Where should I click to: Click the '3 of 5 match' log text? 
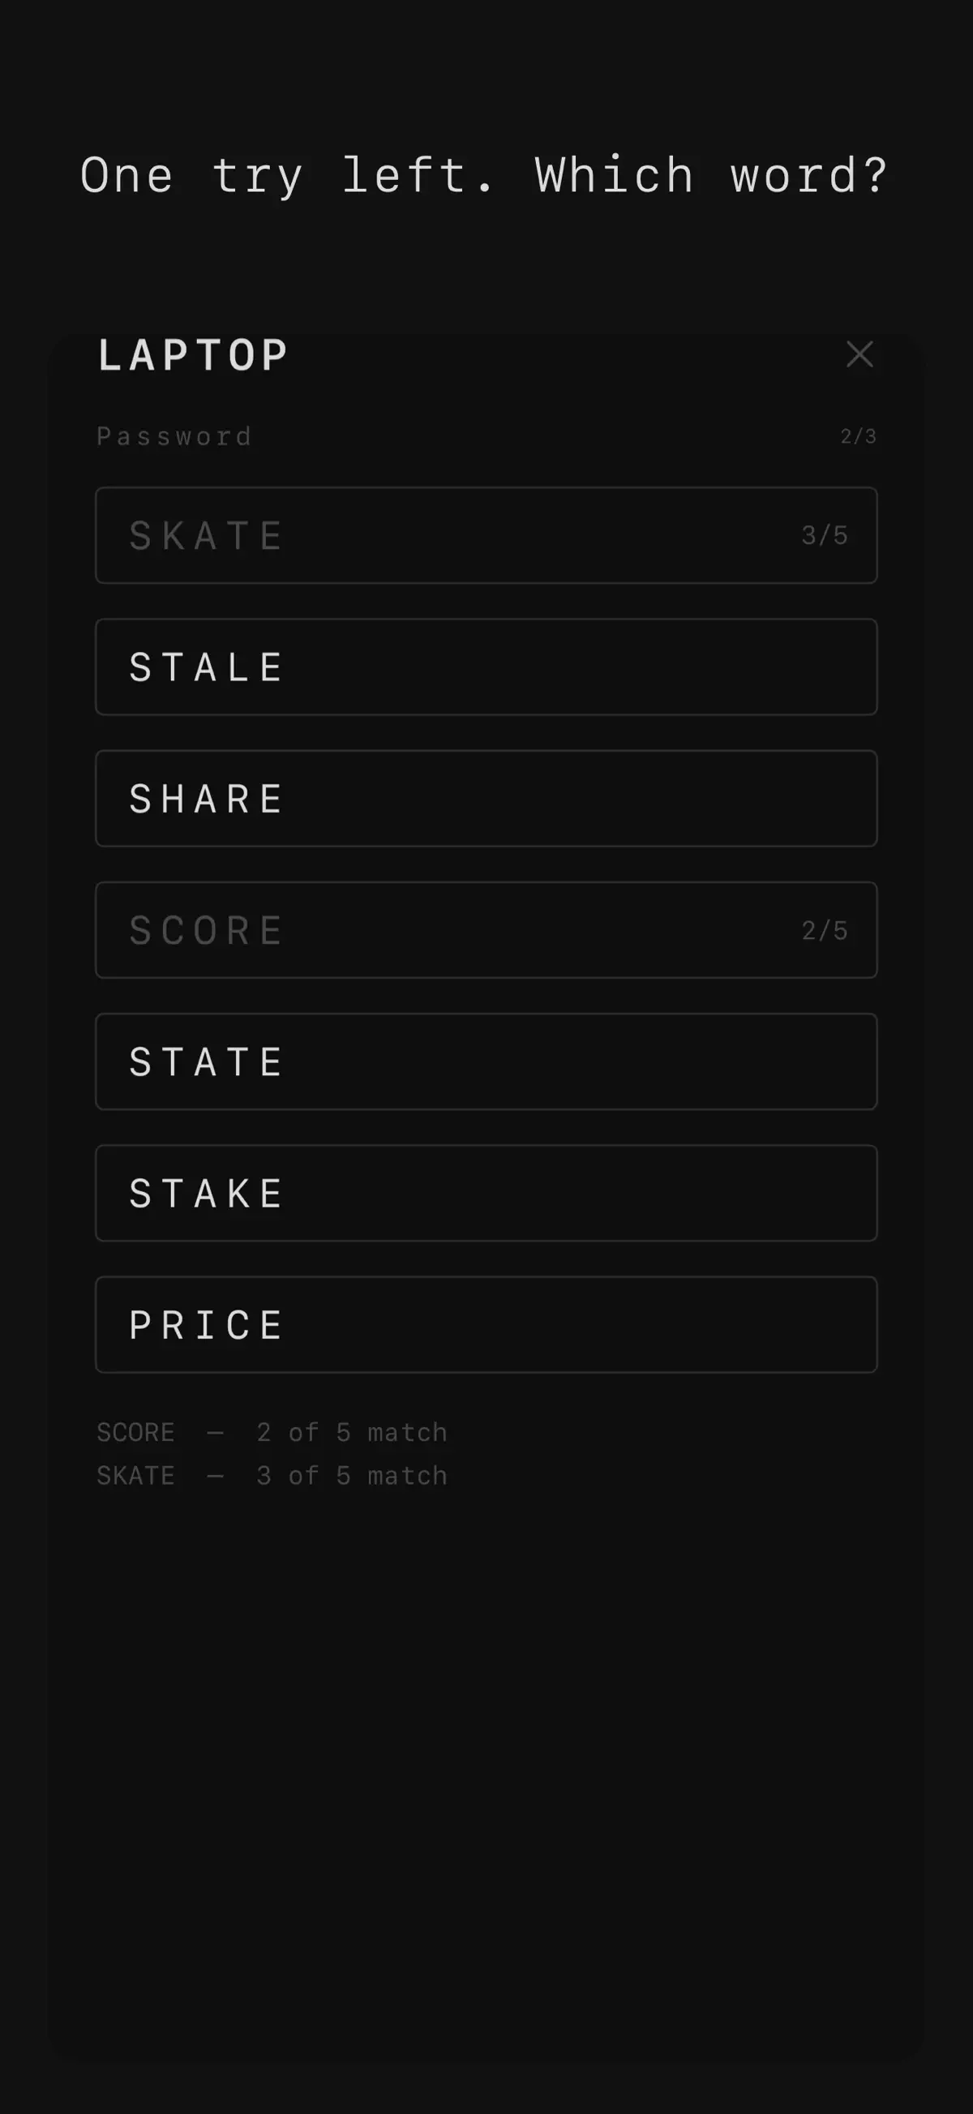[352, 1477]
